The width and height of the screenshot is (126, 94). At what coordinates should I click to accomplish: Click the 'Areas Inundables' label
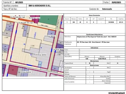(x=69, y=82)
